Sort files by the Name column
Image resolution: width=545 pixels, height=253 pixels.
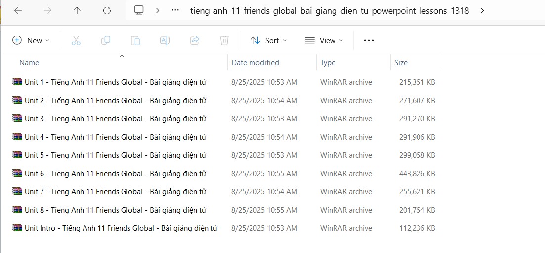pos(29,63)
